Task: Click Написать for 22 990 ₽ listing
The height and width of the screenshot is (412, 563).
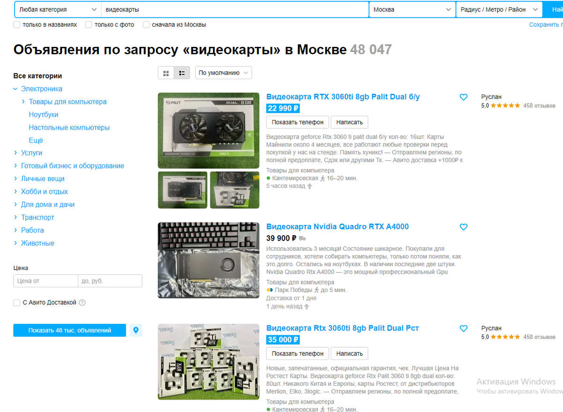Action: 350,122
